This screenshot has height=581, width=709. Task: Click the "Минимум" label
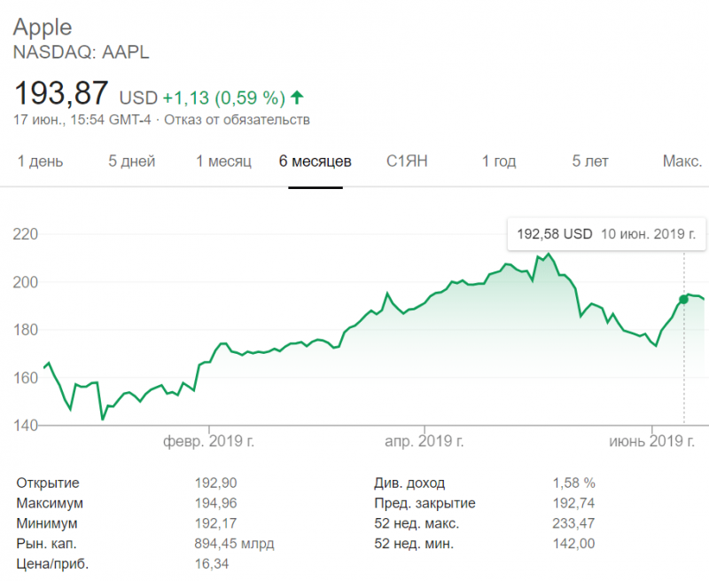point(47,523)
